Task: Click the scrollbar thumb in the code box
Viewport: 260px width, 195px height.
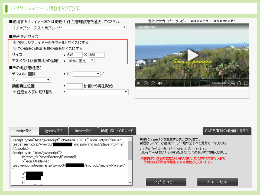Action: [130, 150]
